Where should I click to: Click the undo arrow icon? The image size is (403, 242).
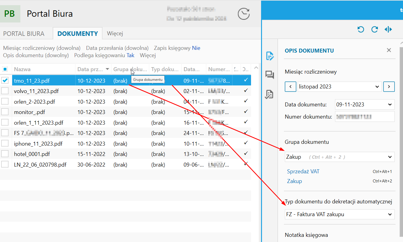[361, 29]
